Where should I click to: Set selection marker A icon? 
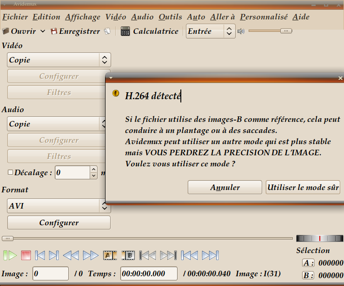coord(110,255)
